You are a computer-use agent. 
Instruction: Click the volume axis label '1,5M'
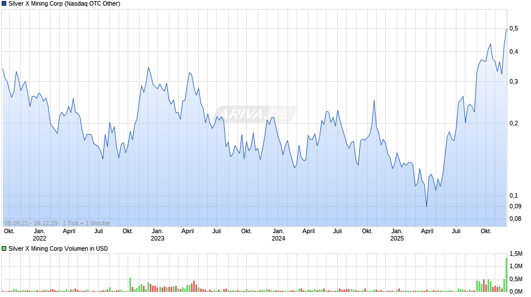(x=516, y=254)
